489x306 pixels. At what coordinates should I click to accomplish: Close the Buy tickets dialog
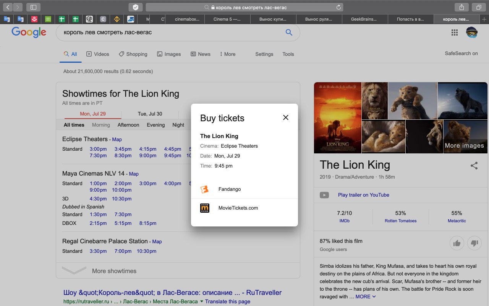[x=286, y=117]
